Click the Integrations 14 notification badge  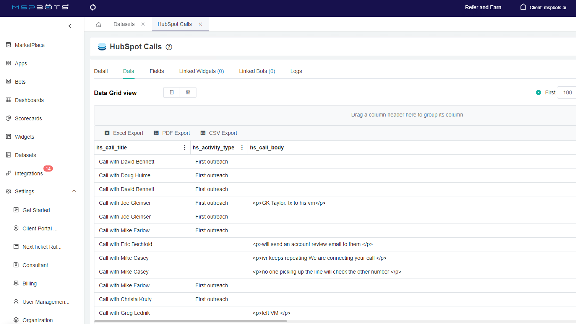[48, 168]
